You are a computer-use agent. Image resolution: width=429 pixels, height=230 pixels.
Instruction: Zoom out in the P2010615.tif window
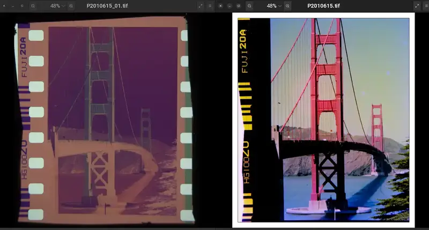point(249,6)
